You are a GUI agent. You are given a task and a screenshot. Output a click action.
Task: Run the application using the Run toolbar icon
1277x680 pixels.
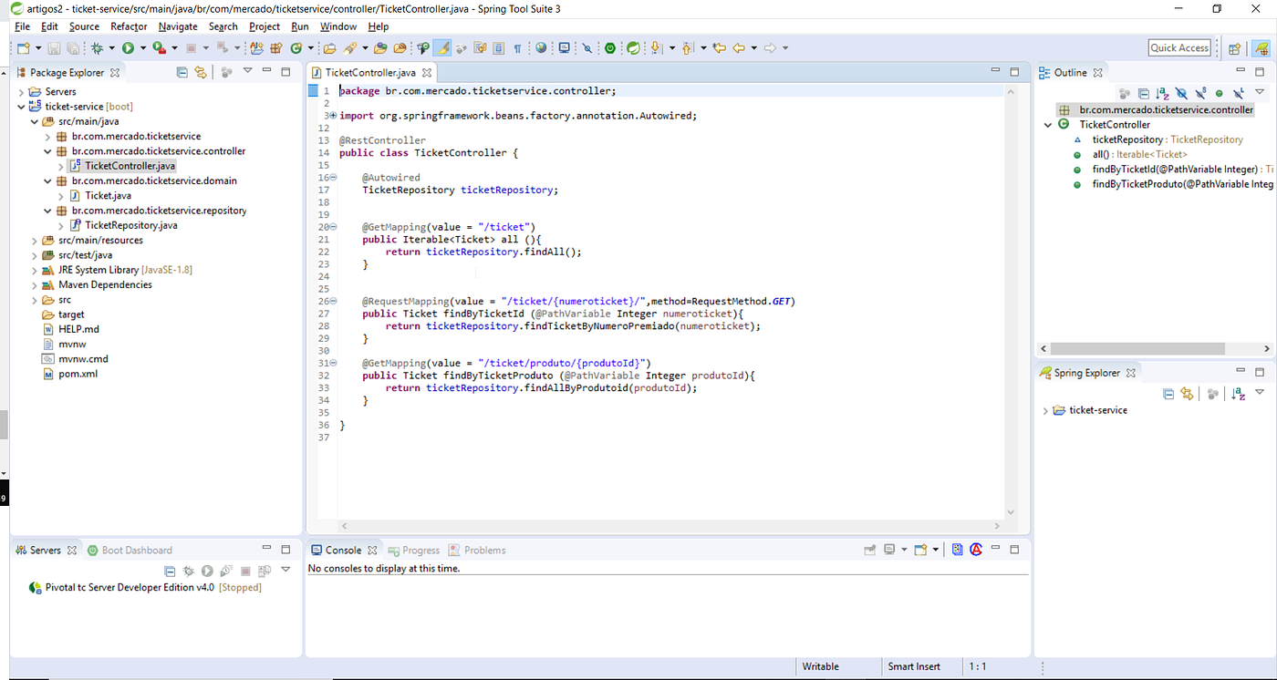coord(128,47)
